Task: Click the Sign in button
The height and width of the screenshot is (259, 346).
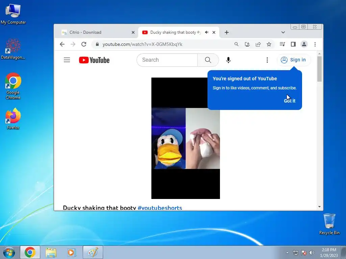Action: point(294,60)
